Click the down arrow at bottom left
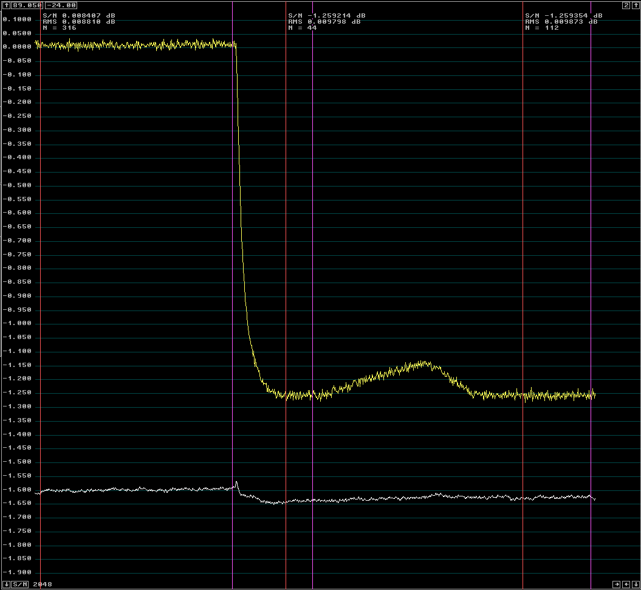Viewport: 641px width, 590px height. (7, 585)
